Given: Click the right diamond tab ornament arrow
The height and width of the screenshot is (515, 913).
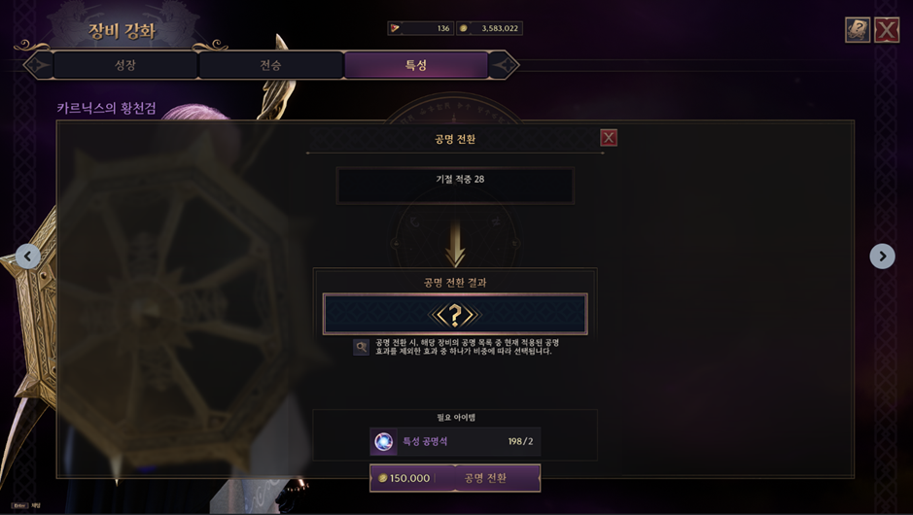Looking at the screenshot, I should point(505,64).
